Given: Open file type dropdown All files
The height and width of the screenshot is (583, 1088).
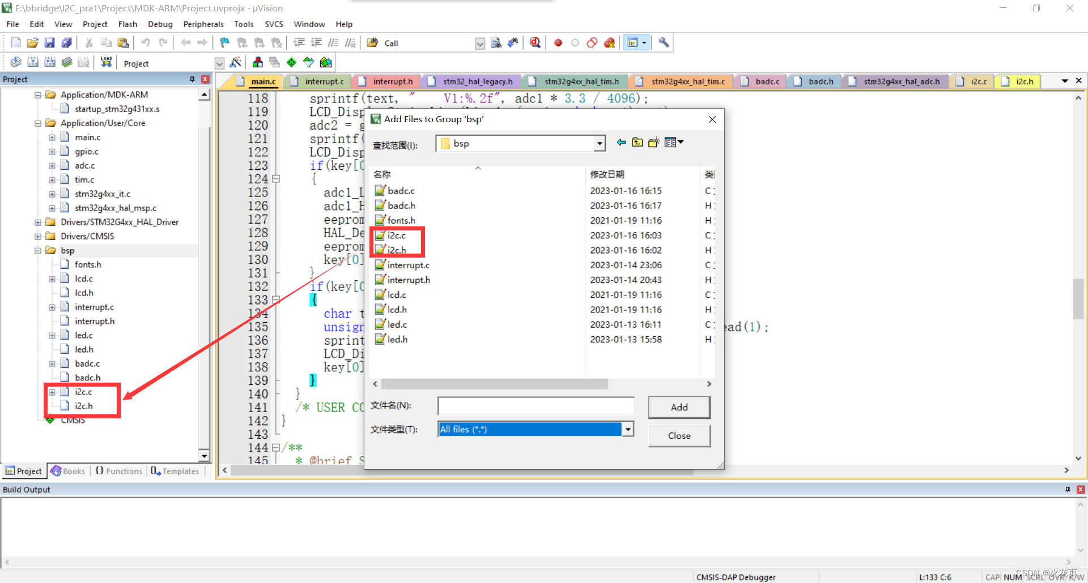Looking at the screenshot, I should tap(628, 430).
